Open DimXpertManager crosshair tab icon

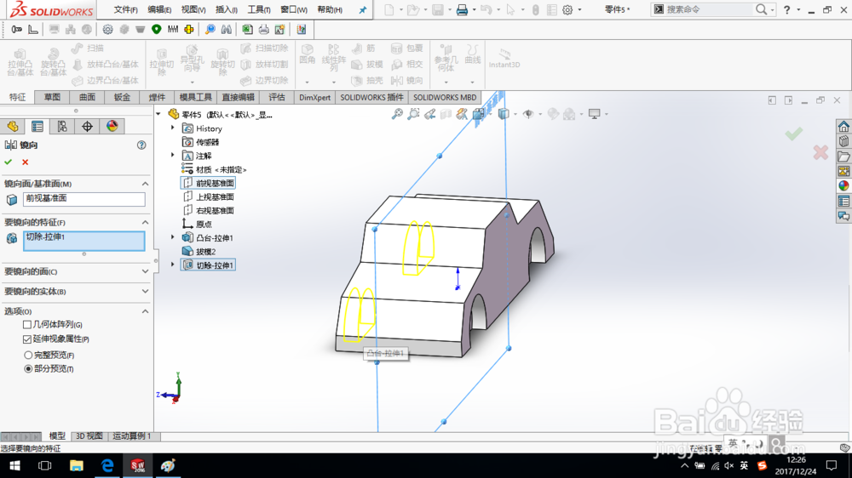click(87, 127)
